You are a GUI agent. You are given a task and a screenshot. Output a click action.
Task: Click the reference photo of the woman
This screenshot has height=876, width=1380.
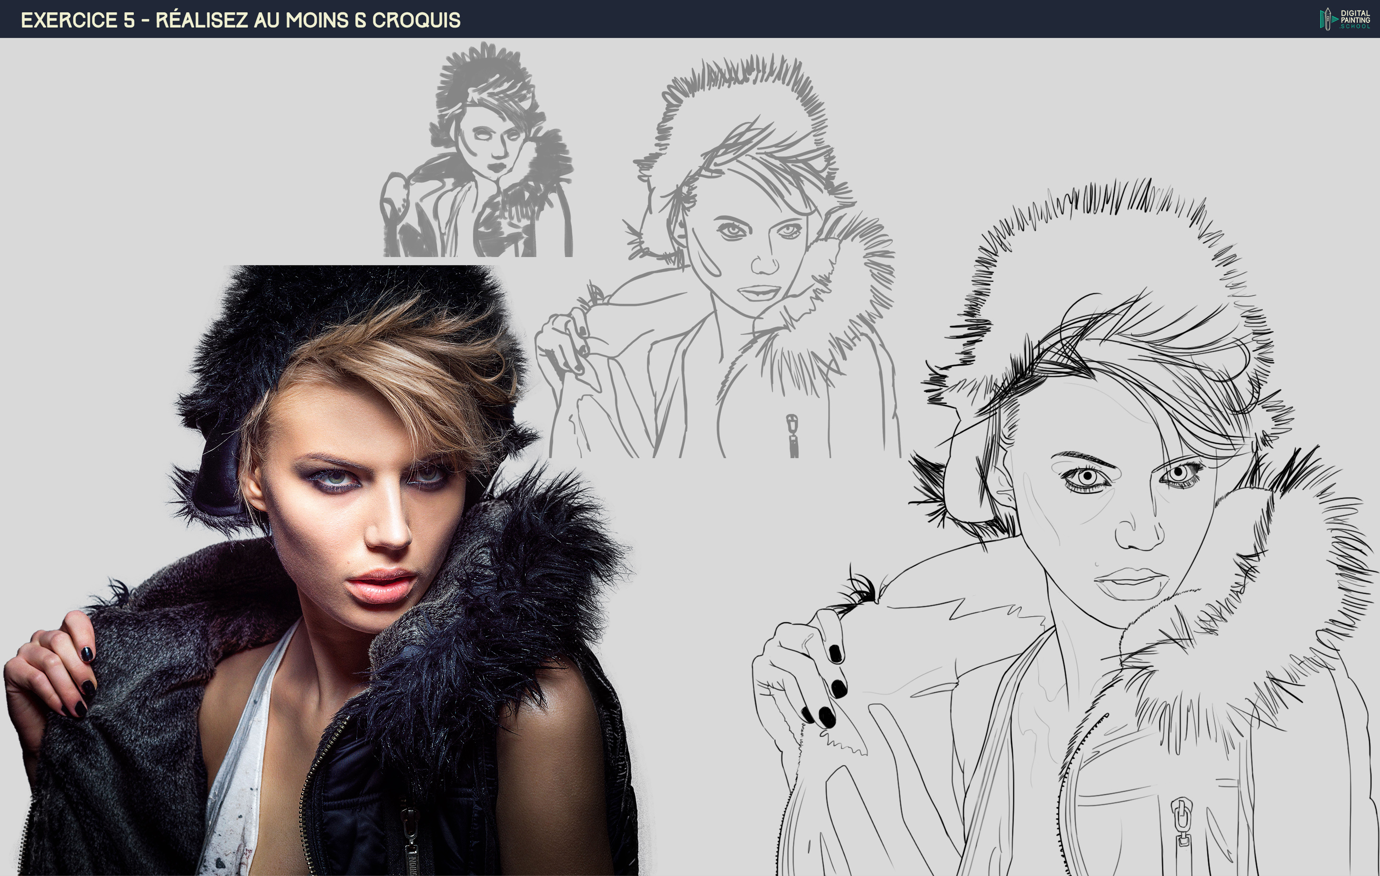(321, 573)
